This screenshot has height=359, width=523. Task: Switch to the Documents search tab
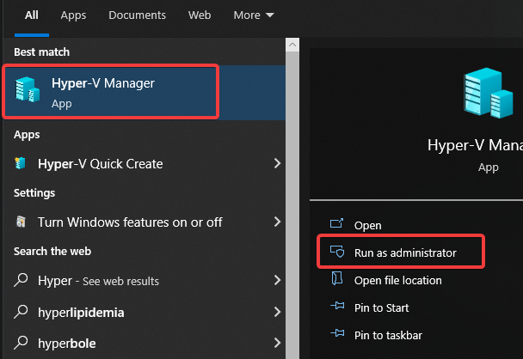pos(137,15)
